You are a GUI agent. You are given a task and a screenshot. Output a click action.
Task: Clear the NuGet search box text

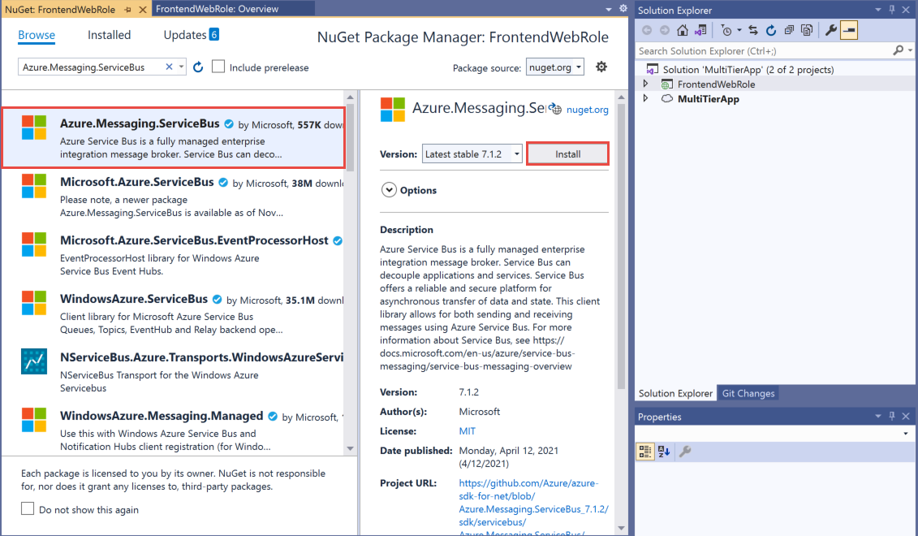coord(169,67)
